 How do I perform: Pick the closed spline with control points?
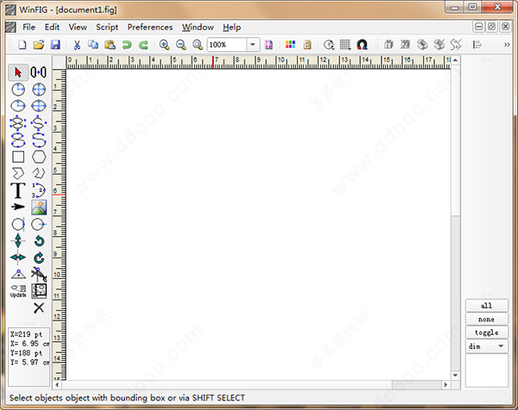pos(18,123)
